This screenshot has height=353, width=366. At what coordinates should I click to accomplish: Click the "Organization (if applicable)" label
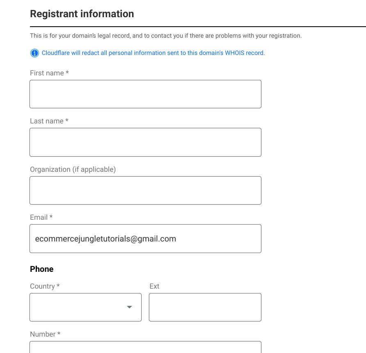pos(73,169)
